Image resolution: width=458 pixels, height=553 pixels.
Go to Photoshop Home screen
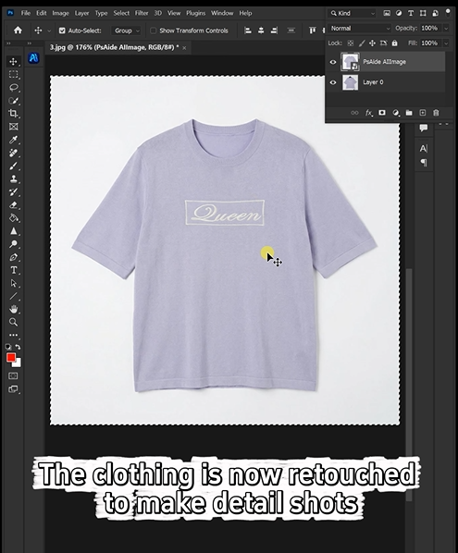pyautogui.click(x=18, y=31)
